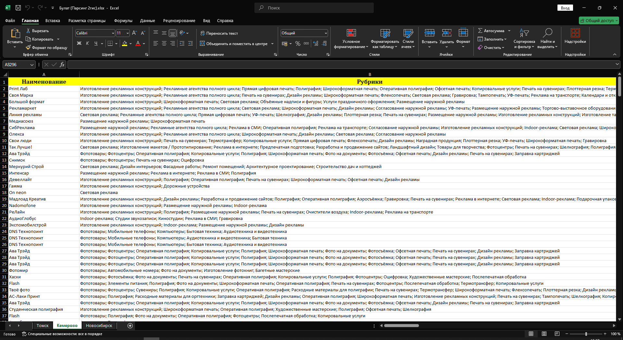Click the search box Поиск
This screenshot has height=340, width=623.
click(314, 8)
